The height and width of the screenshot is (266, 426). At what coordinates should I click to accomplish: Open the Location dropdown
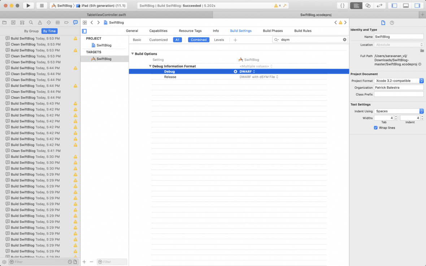[x=399, y=45]
